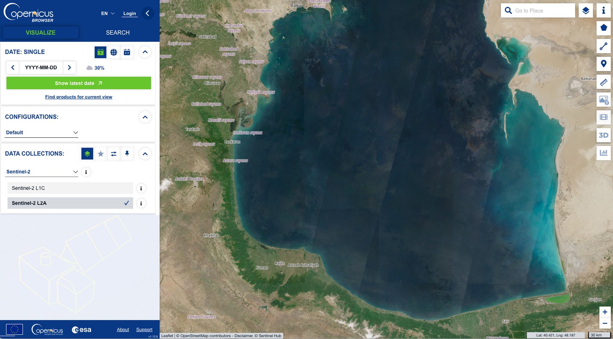Collapse the Data Collections section
Viewport: 613px width, 339px height.
(x=145, y=154)
